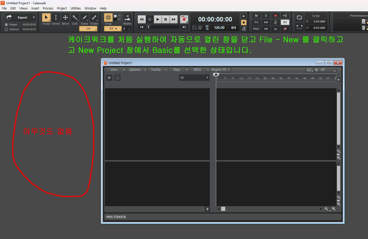Open the Edit menu
Screen dimensions: 368x239
(13, 8)
